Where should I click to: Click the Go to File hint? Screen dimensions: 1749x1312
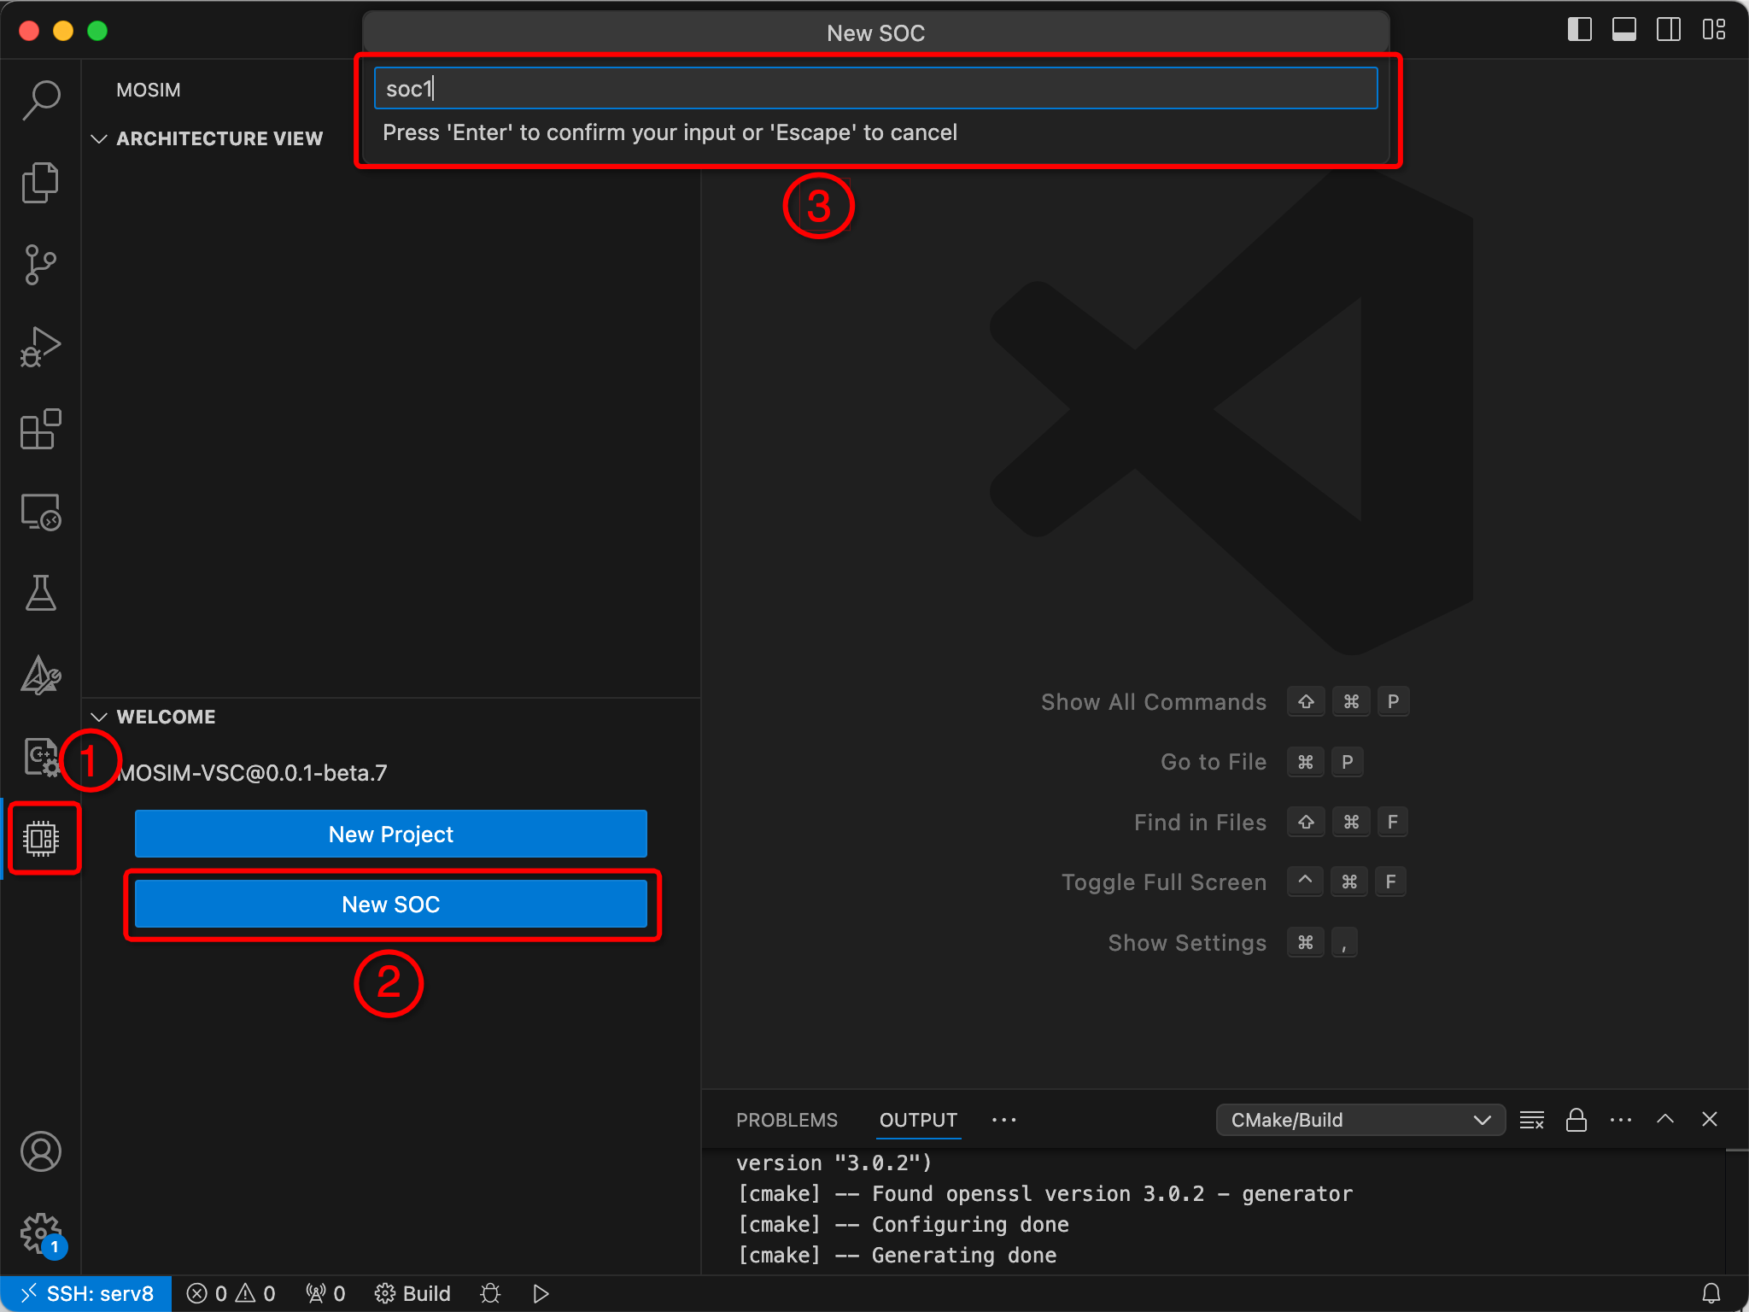[x=1214, y=761]
